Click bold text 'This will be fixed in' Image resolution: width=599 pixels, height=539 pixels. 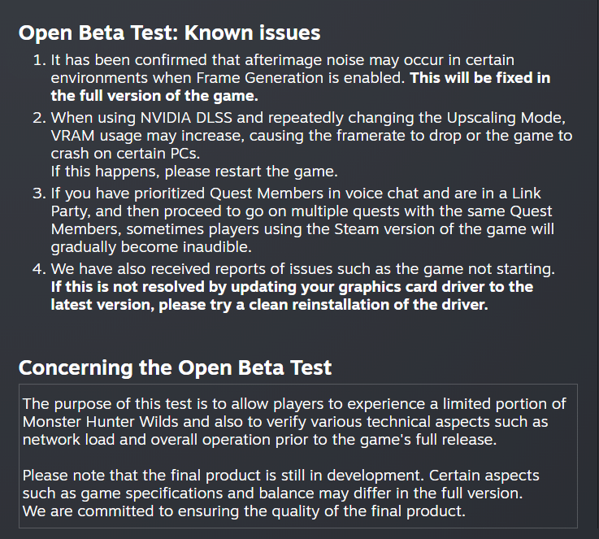pyautogui.click(x=480, y=78)
